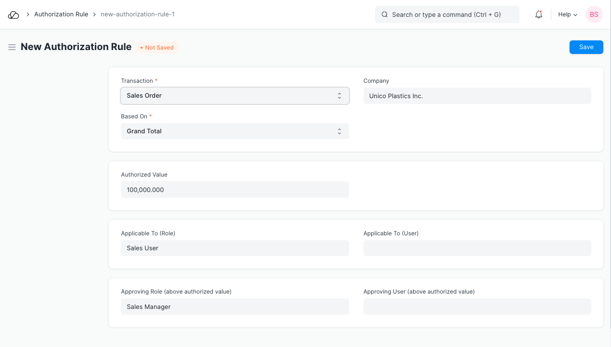The width and height of the screenshot is (611, 347).
Task: Click the new-authorization-rule-1 breadcrumb
Action: pos(137,14)
